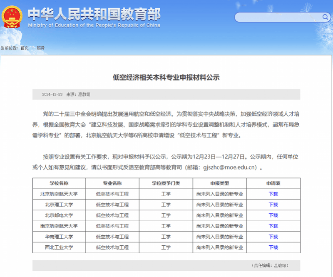The image size is (333, 277).
Task: Click the national emblem logo
Action: (x=12, y=17)
